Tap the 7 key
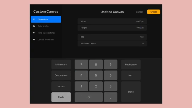Image resolution: width=192 pixels, height=108 pixels. coord(81,64)
